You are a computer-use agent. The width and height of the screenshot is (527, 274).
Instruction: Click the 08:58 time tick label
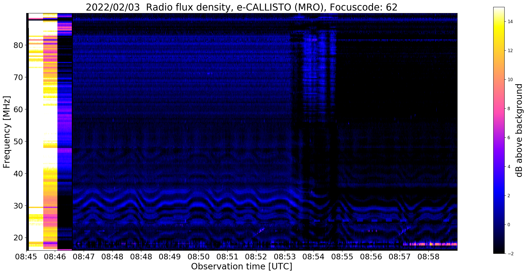point(428,257)
